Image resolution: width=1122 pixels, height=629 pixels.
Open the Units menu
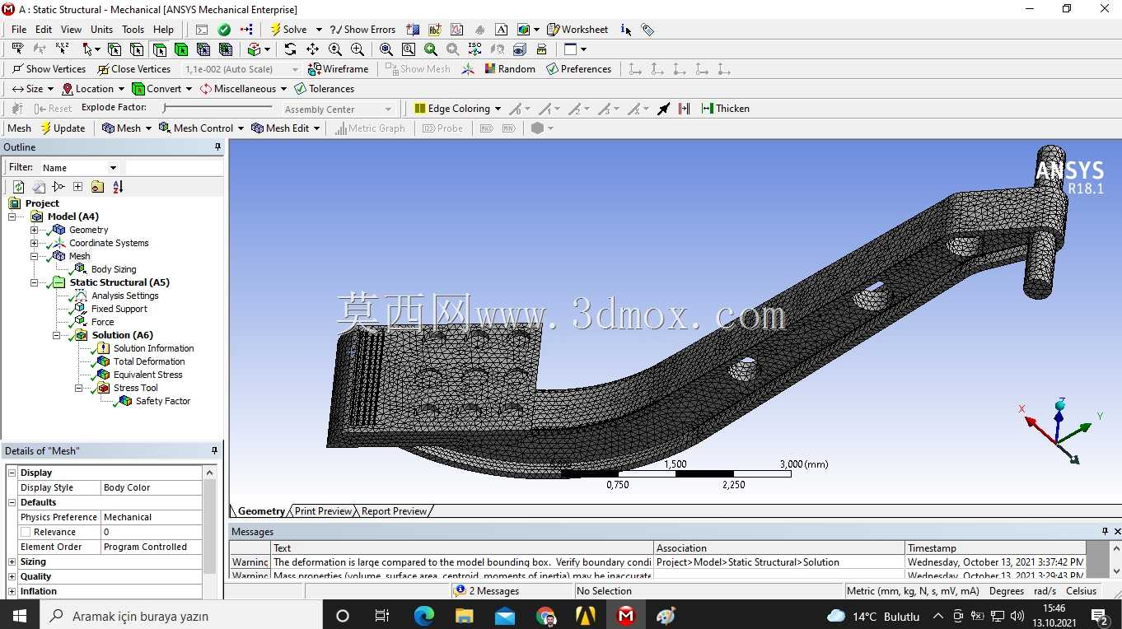pyautogui.click(x=102, y=30)
